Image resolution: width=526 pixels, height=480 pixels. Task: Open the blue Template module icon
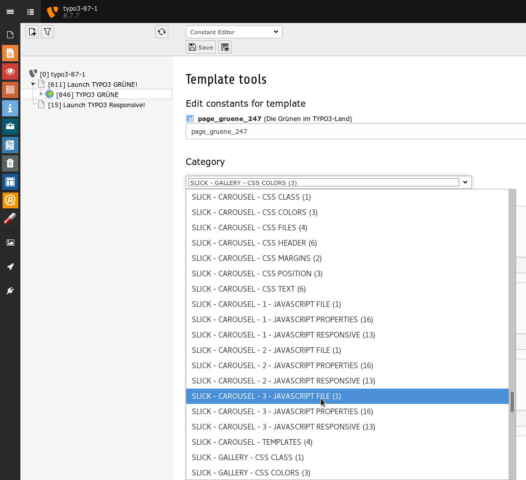click(10, 145)
